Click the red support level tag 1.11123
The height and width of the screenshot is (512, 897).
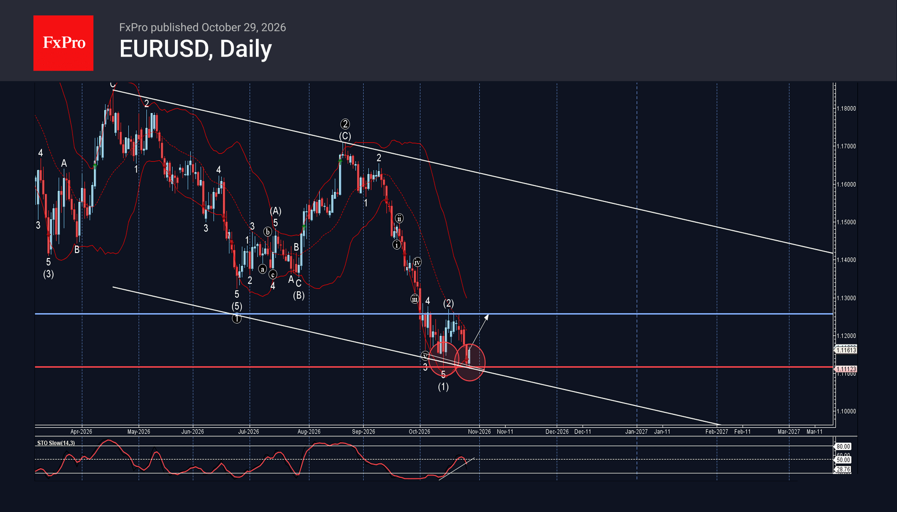(x=846, y=369)
